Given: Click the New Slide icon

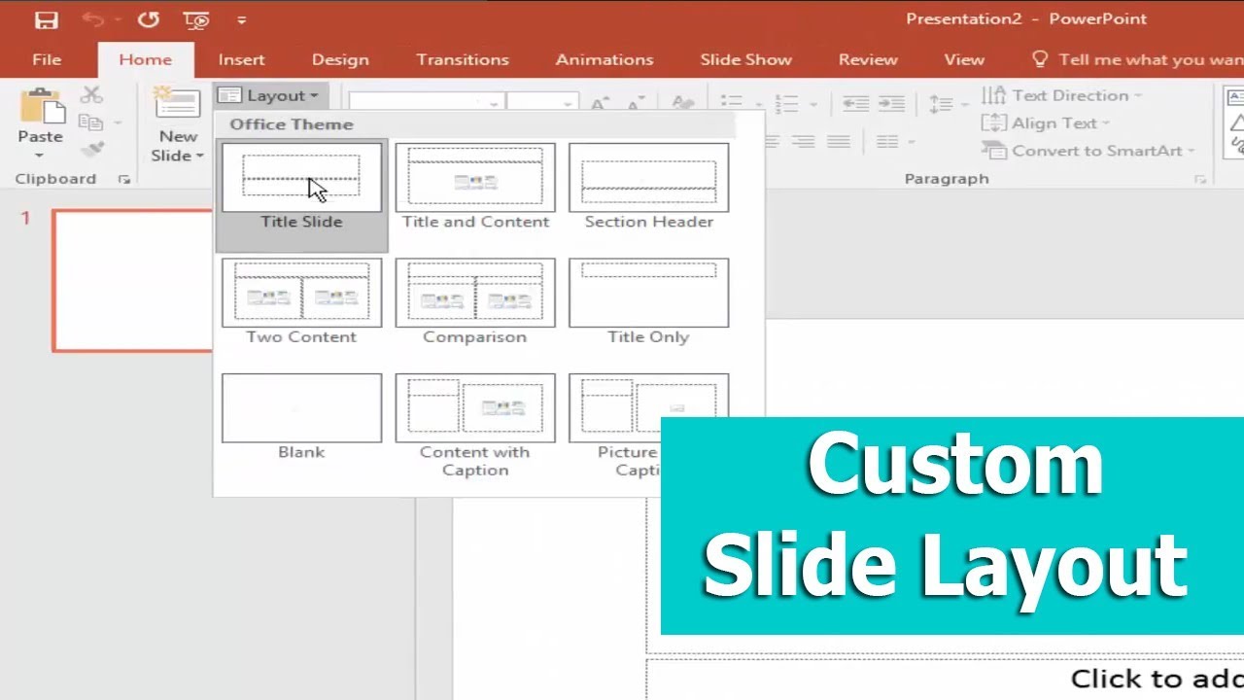Looking at the screenshot, I should point(177,105).
